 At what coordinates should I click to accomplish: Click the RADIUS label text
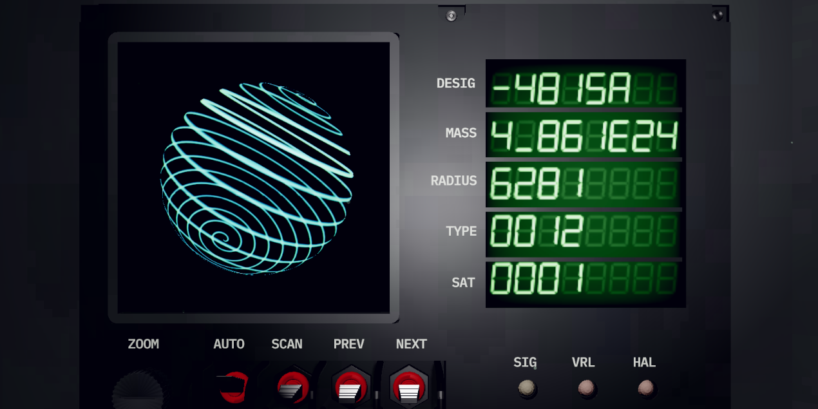click(x=453, y=181)
